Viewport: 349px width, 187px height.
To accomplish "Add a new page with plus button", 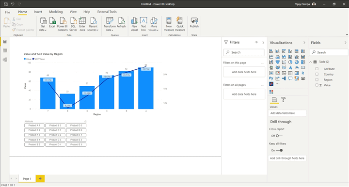I will click(40, 179).
